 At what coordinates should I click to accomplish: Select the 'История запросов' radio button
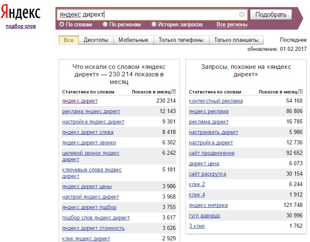click(154, 24)
